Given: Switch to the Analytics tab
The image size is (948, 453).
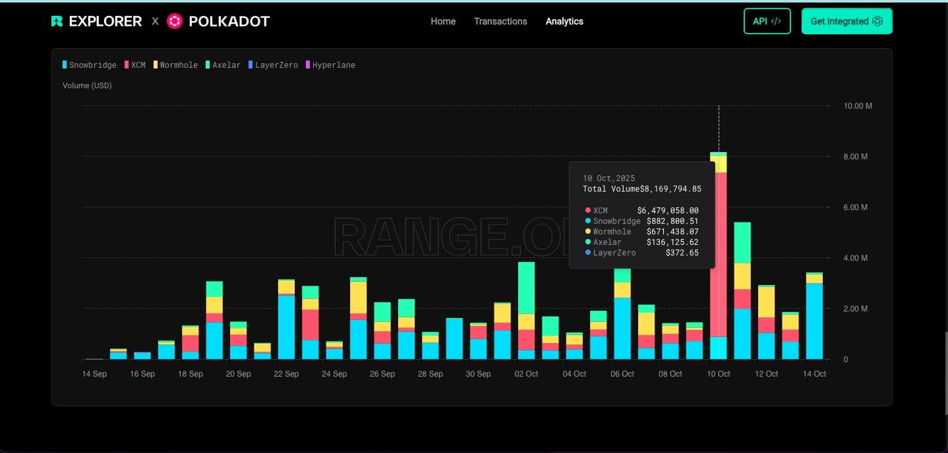Looking at the screenshot, I should tap(564, 21).
